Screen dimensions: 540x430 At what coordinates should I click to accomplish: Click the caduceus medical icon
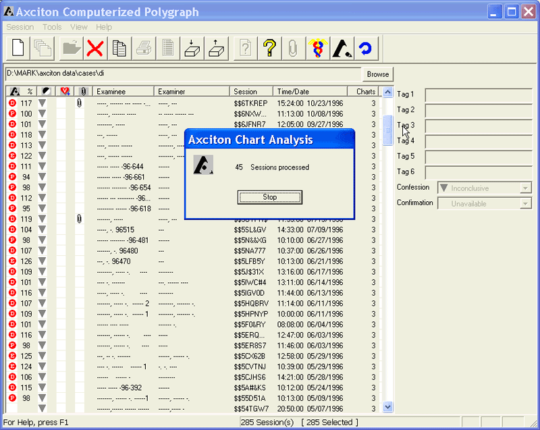click(318, 48)
